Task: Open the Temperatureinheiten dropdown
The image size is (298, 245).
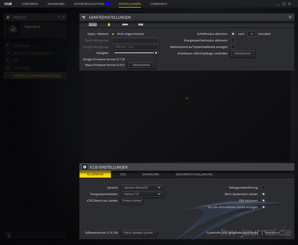Action: tap(142, 194)
